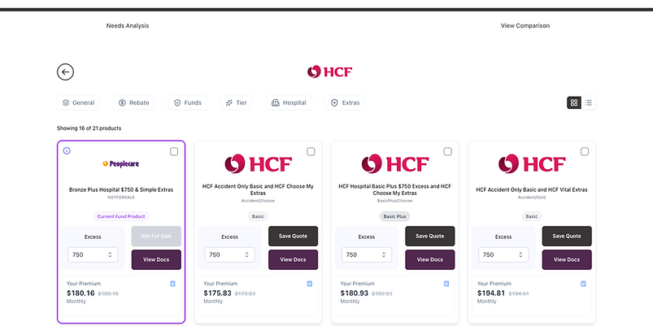The image size is (653, 330).
Task: Click premium details icon beside $194.81
Action: click(x=583, y=284)
